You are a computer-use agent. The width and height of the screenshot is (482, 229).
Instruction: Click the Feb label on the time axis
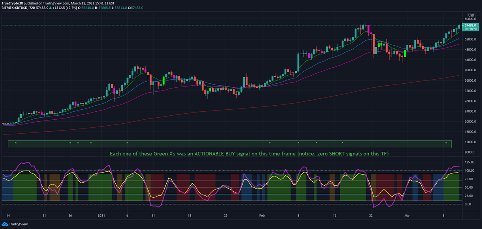coord(262,215)
